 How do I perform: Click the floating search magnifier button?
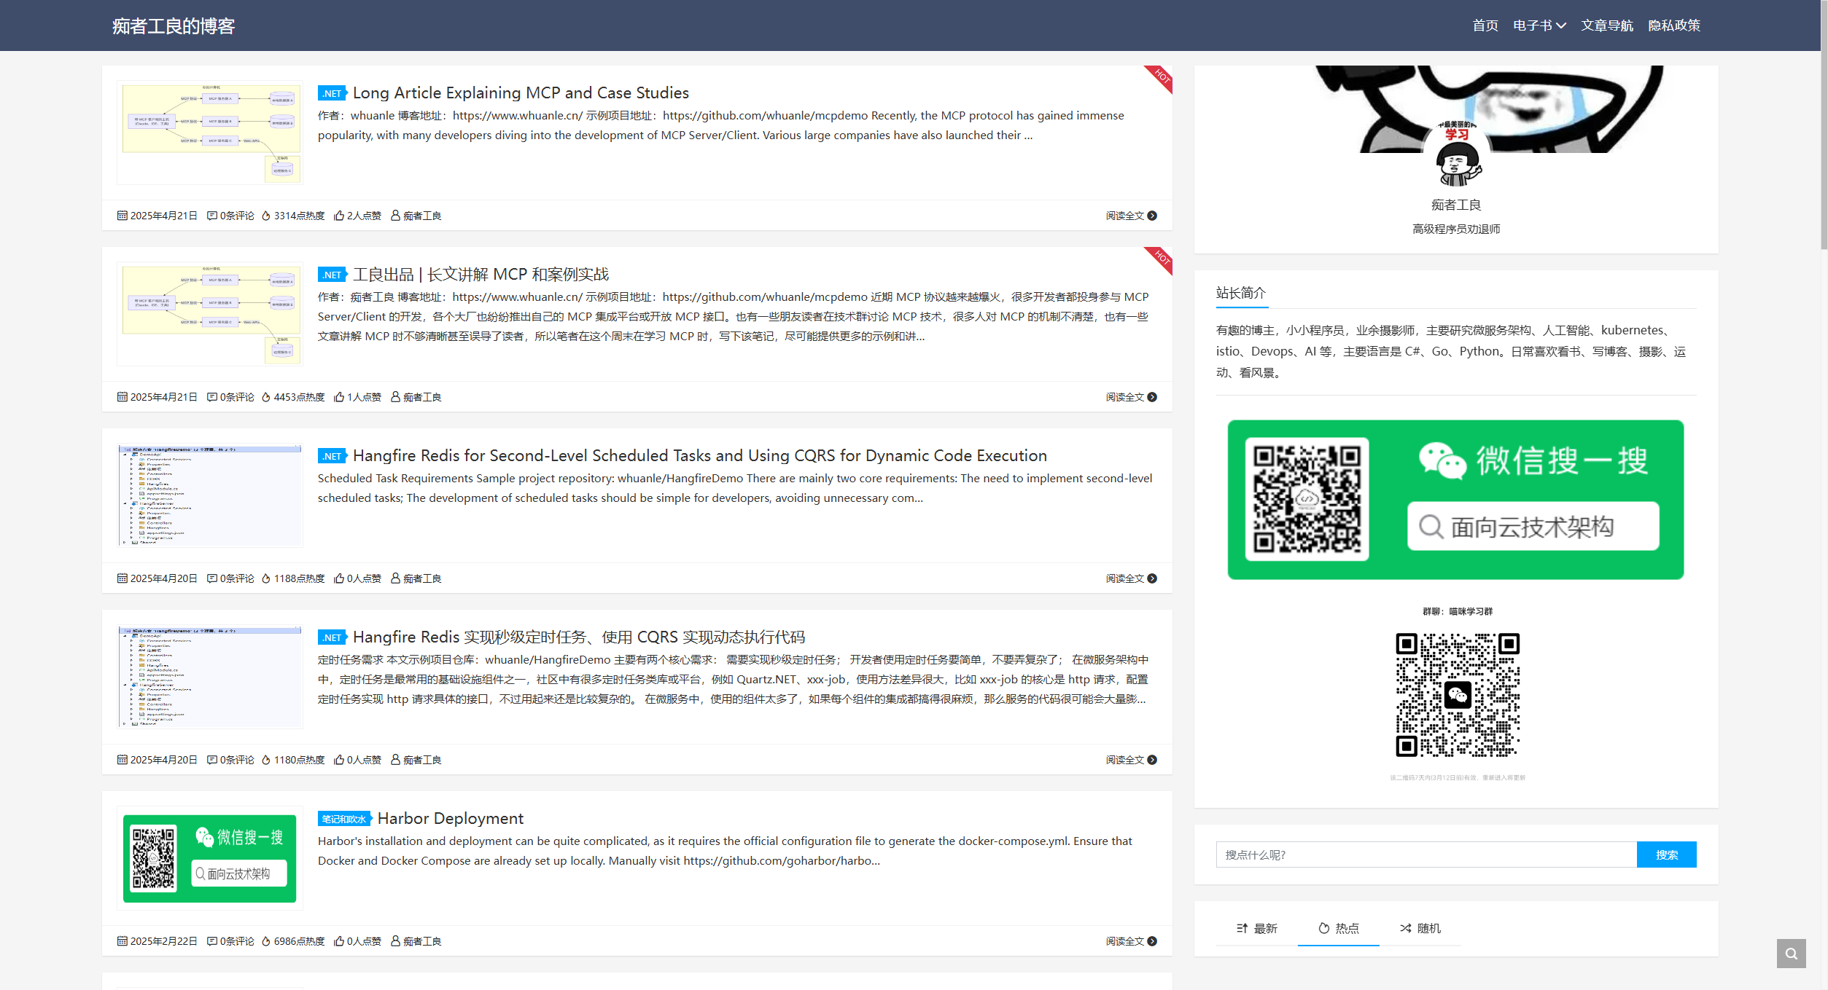pos(1791,954)
